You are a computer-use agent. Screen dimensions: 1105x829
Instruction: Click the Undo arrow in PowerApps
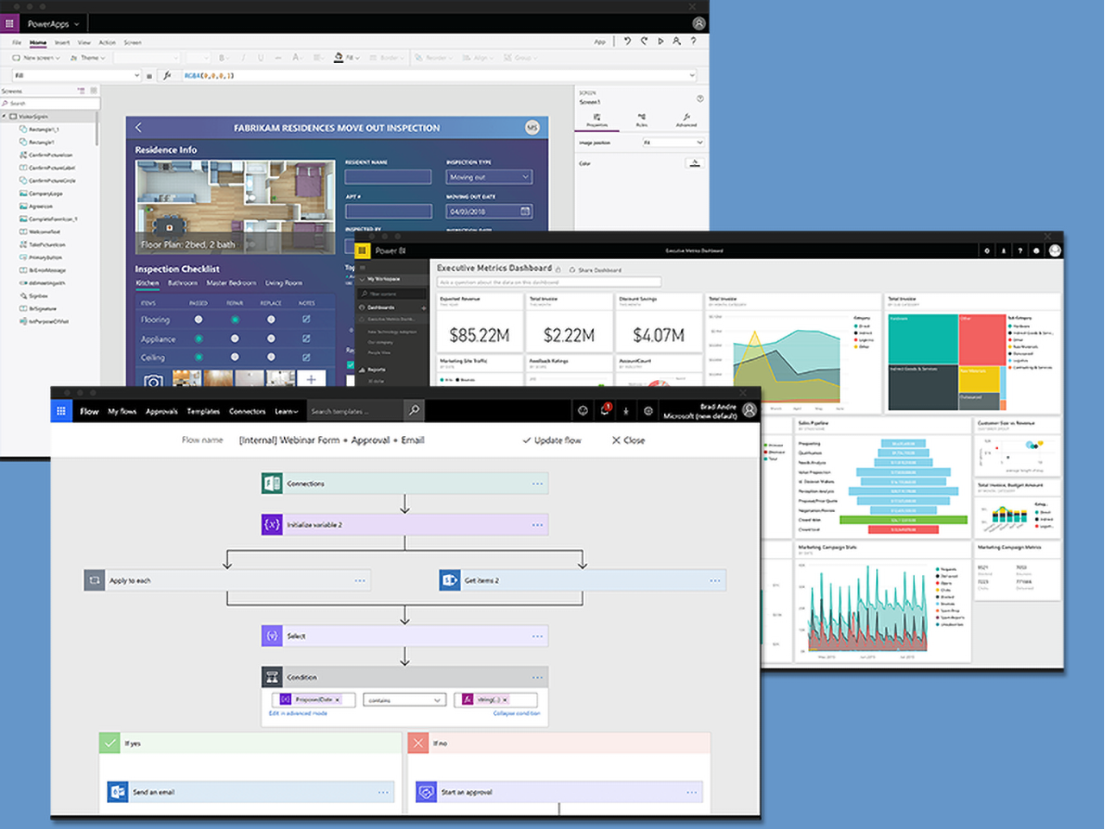(x=628, y=41)
